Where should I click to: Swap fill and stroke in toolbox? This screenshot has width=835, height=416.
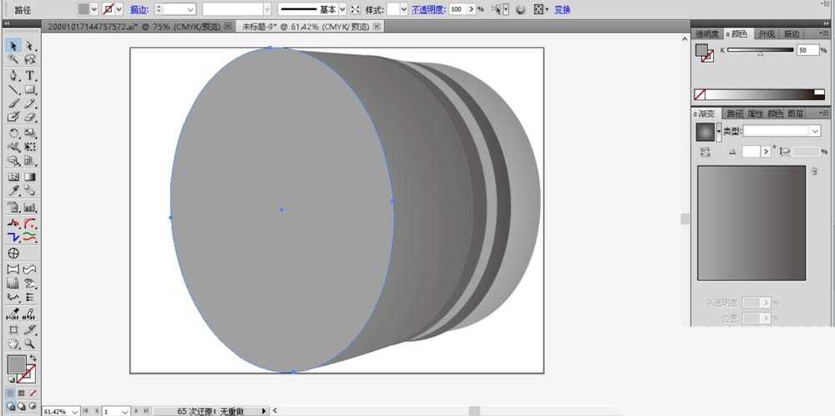pyautogui.click(x=33, y=358)
